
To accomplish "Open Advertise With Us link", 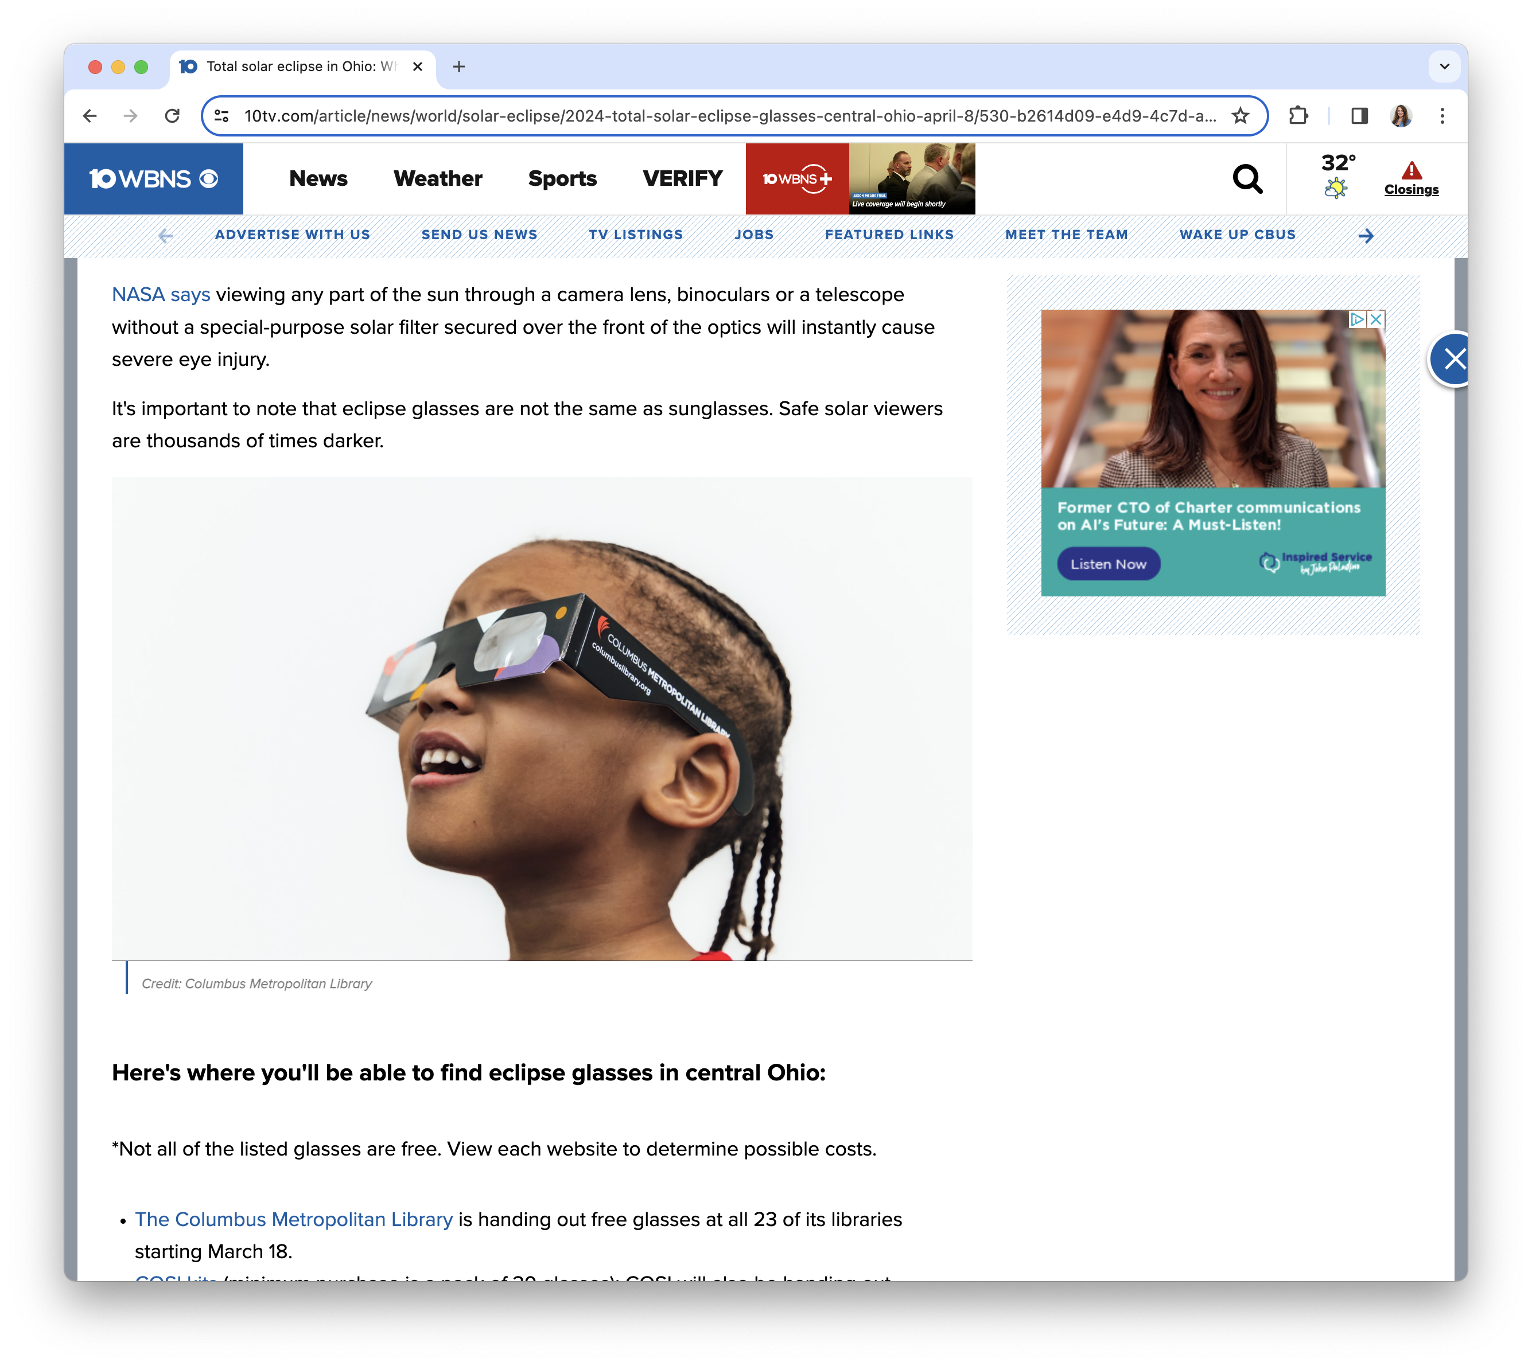I will (292, 235).
